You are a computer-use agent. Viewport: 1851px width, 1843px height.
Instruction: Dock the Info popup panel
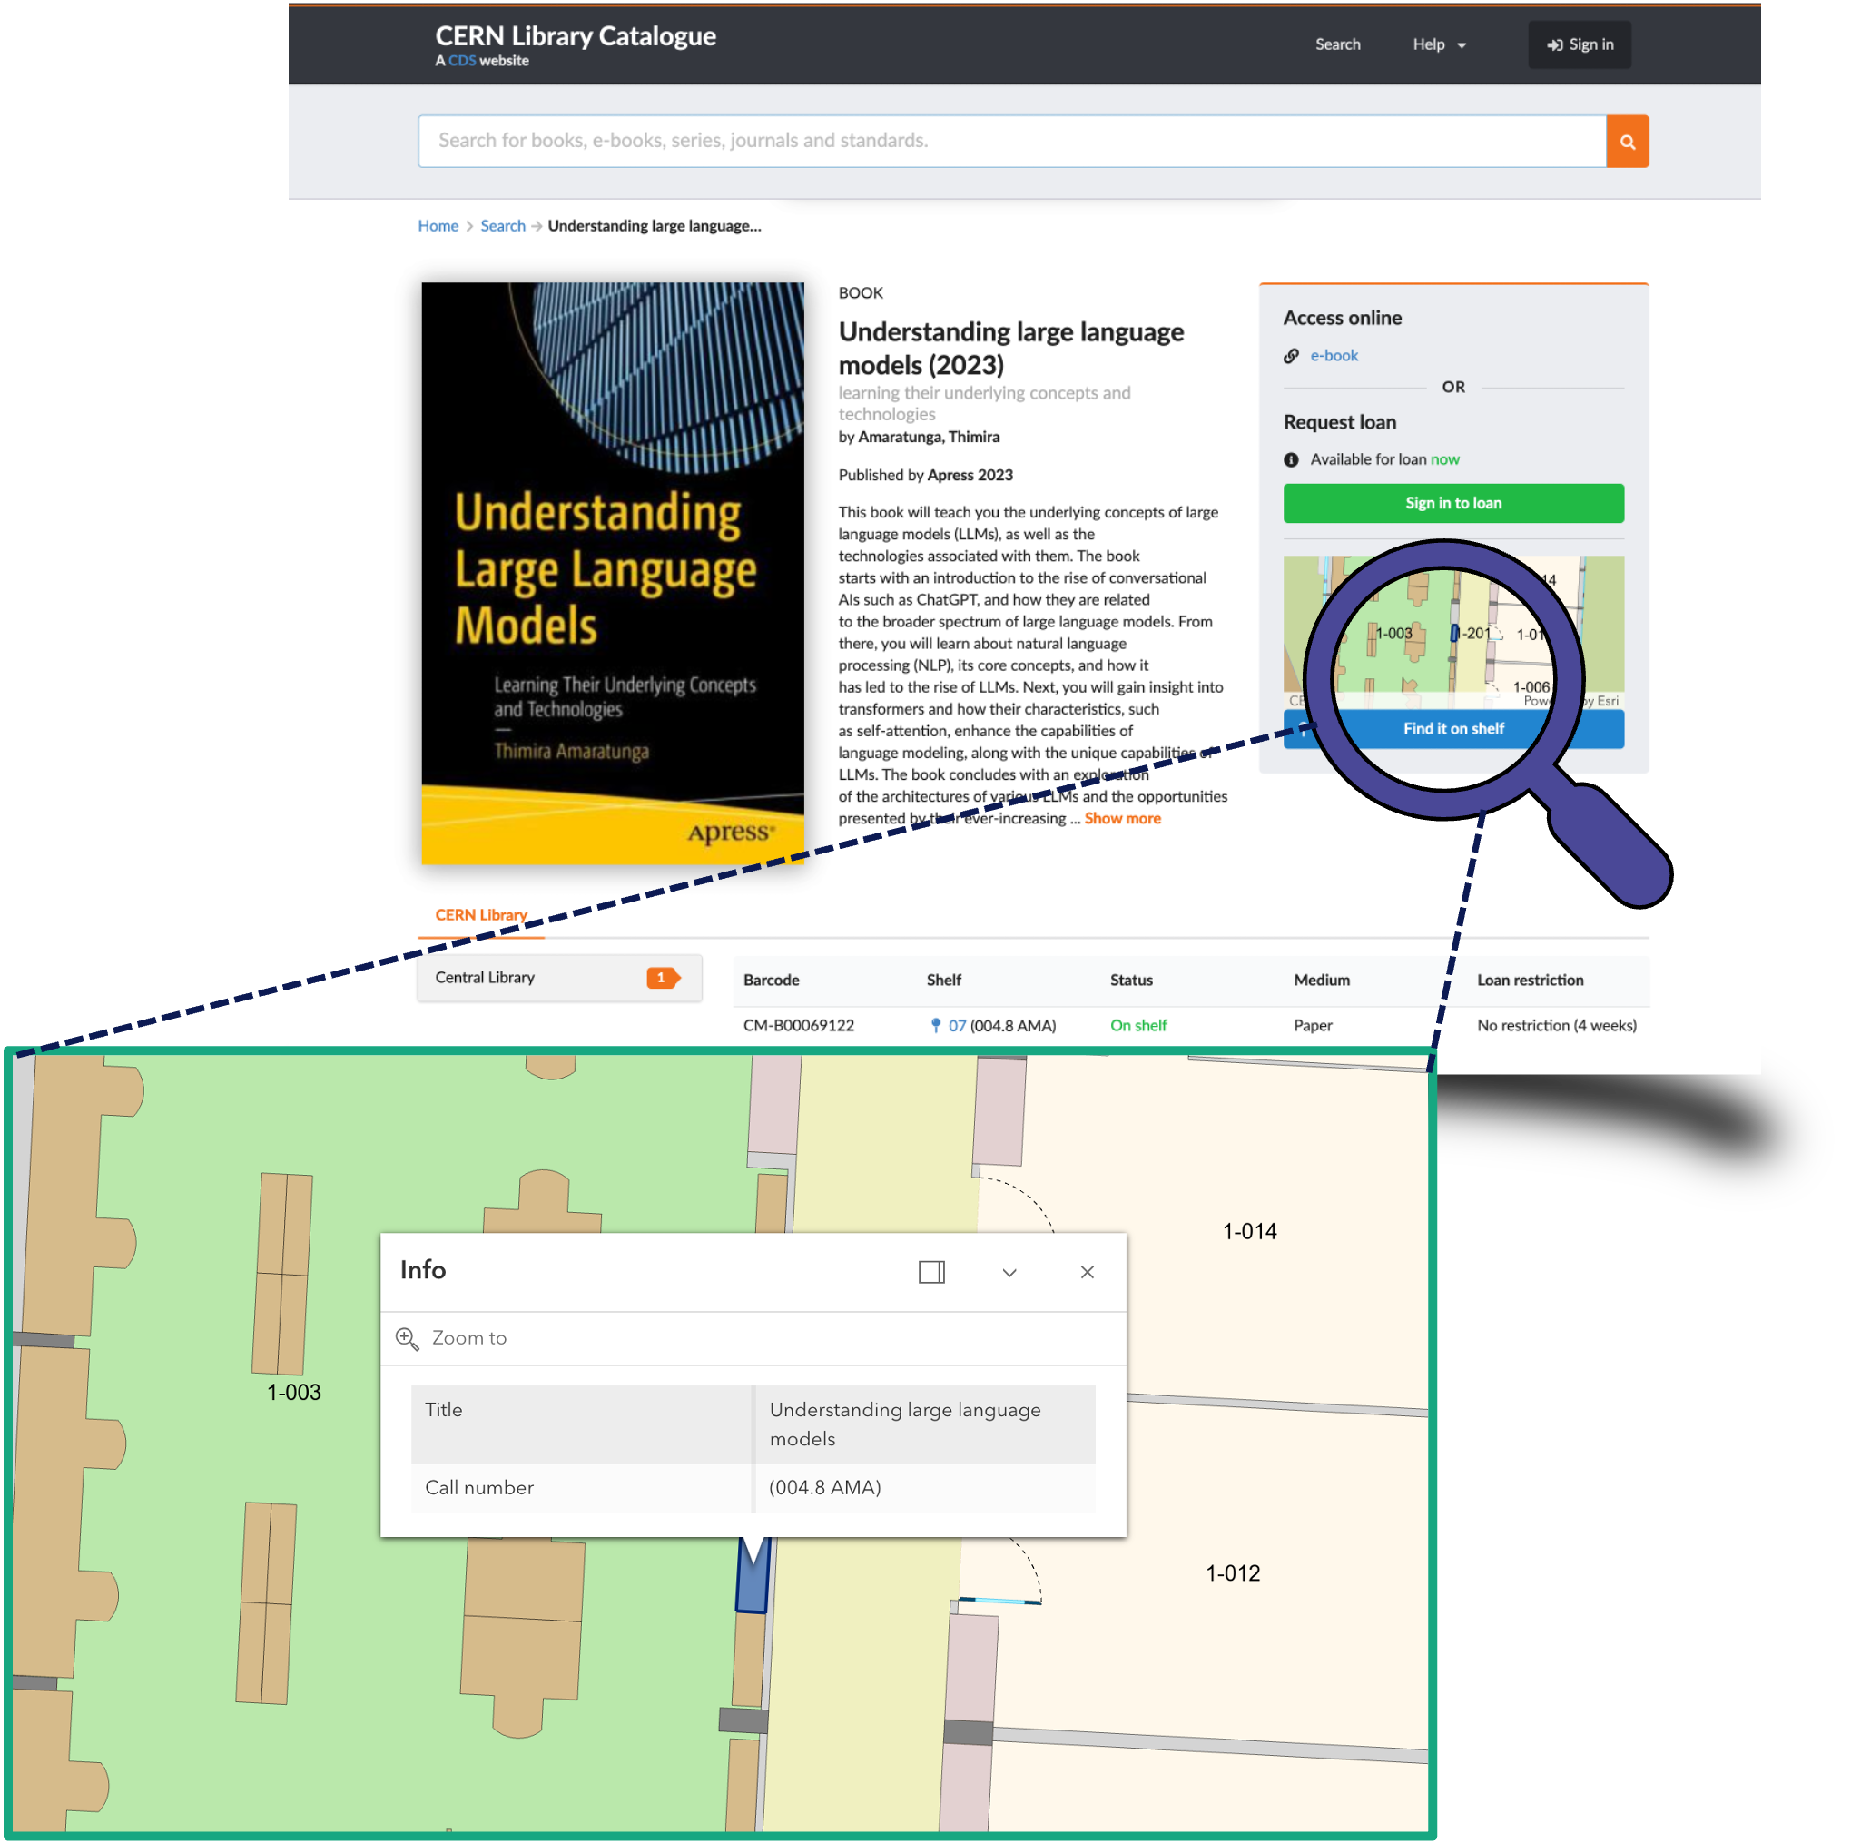point(931,1272)
